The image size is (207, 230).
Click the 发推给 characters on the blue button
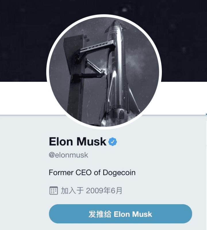[100, 214]
